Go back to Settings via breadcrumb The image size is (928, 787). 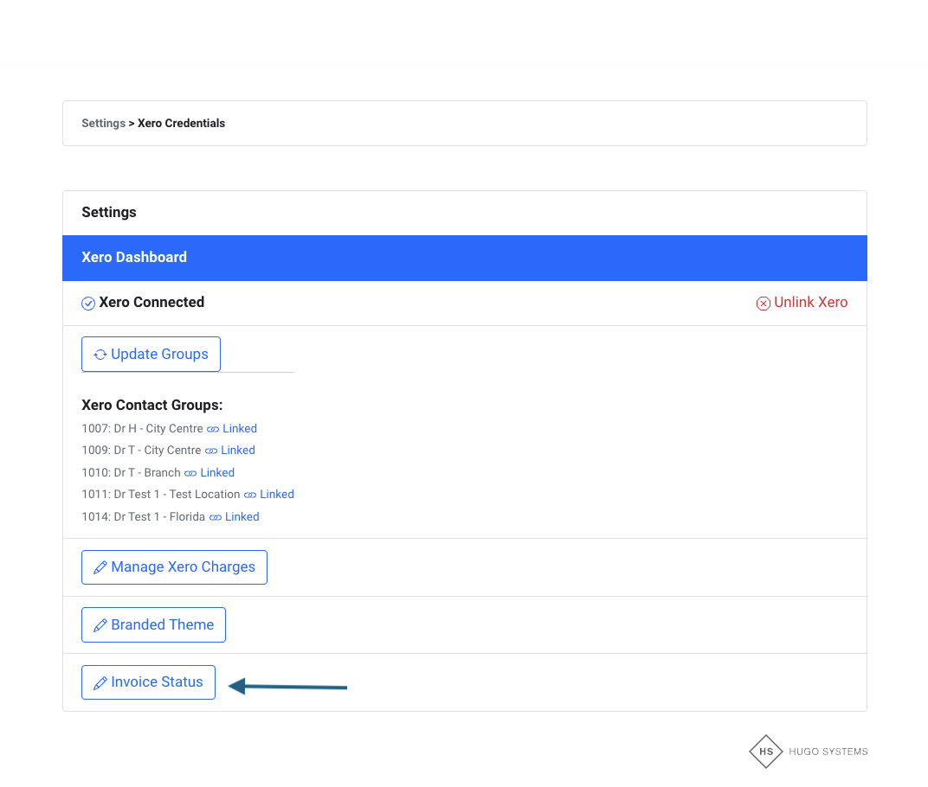pyautogui.click(x=103, y=124)
